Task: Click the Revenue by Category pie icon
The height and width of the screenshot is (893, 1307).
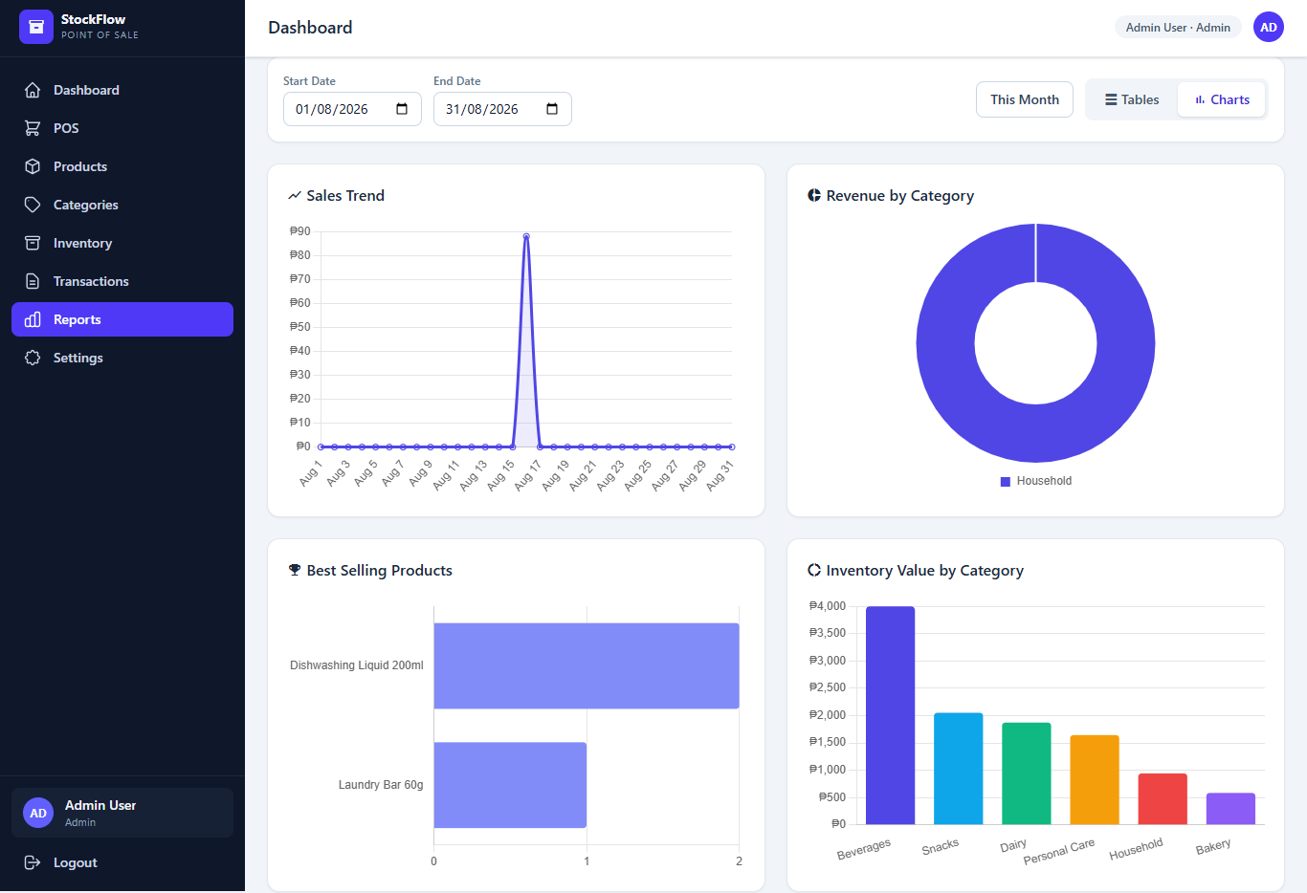Action: [x=814, y=195]
